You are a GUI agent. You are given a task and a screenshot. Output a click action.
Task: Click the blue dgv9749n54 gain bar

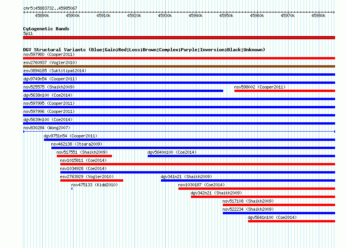(x=179, y=83)
